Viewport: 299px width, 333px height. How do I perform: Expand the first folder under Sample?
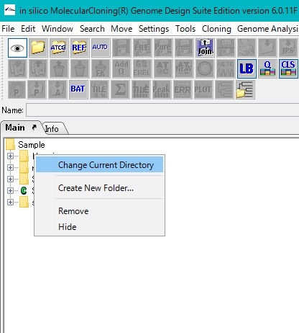click(x=10, y=156)
